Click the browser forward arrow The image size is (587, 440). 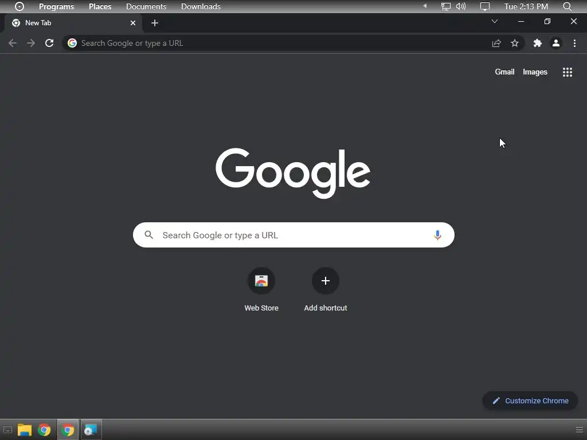(x=31, y=43)
